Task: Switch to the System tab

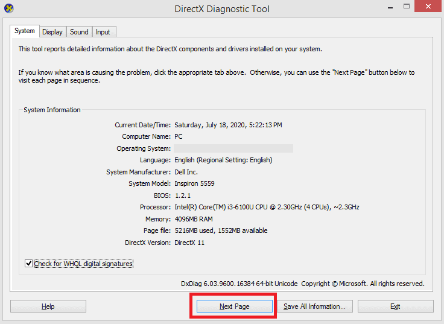Action: point(25,31)
